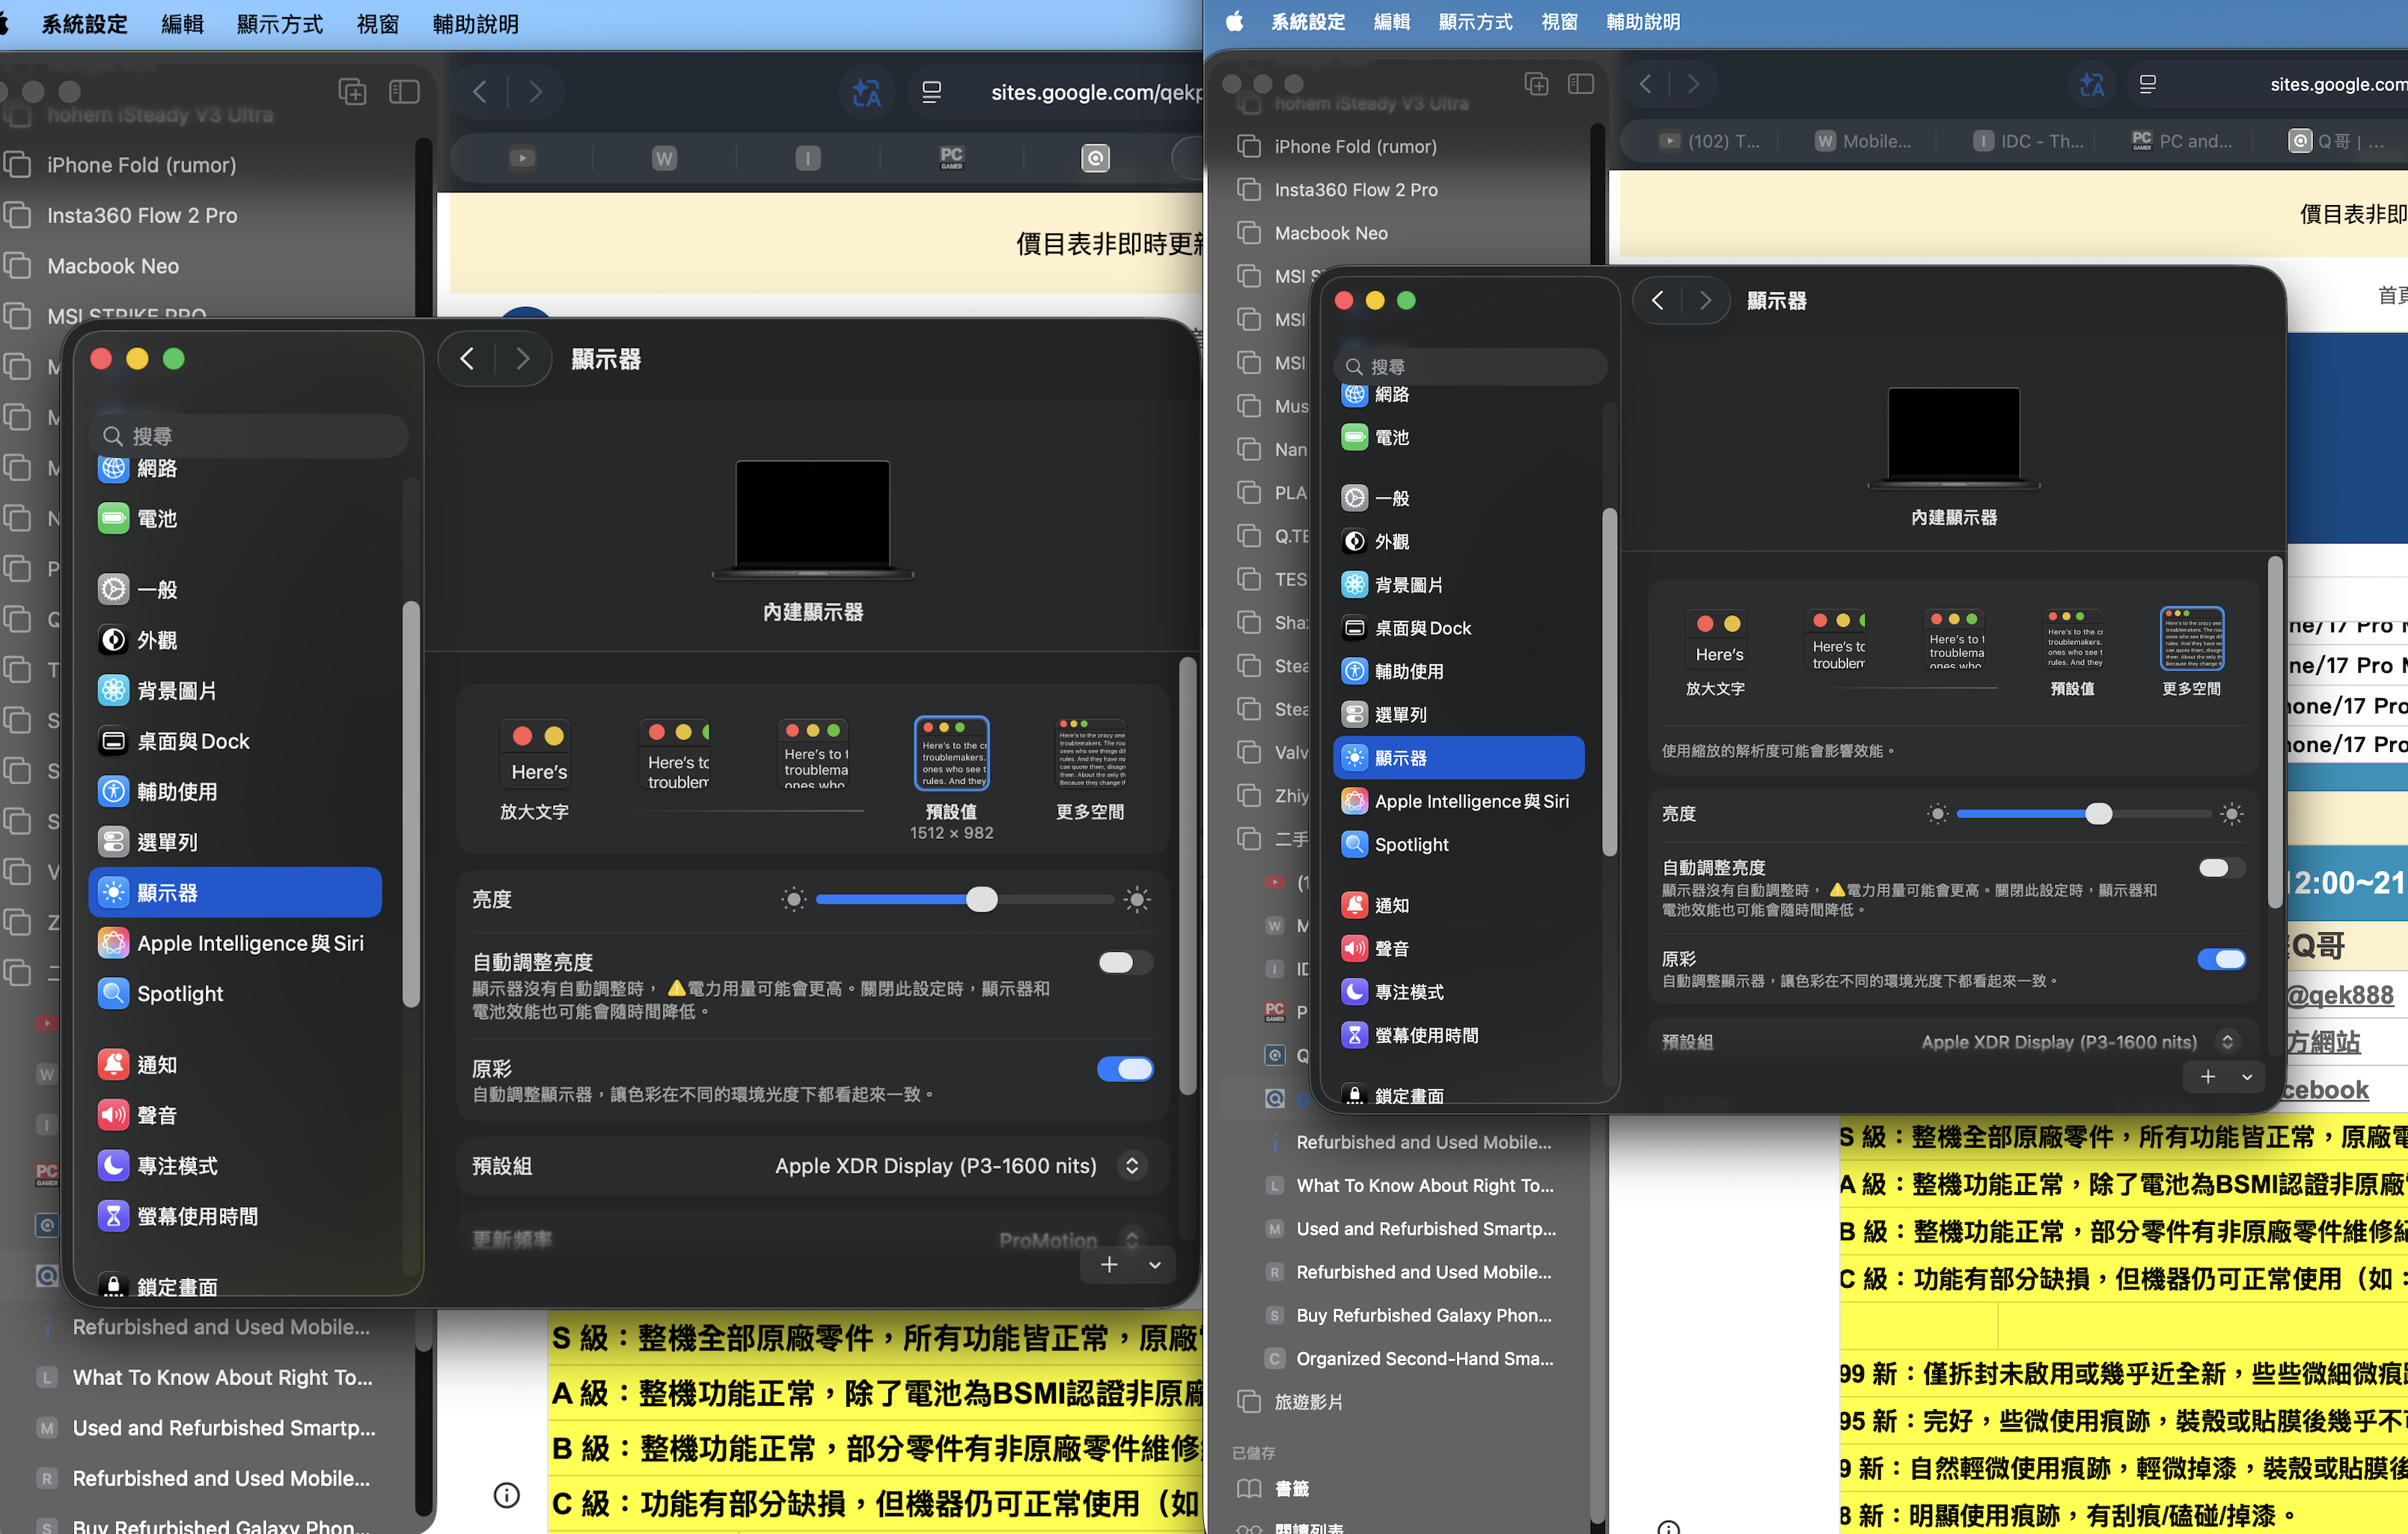Screen dimensions: 2408x1534
Task: Click the plus button at the bottom of the left settings window
Action: click(x=1109, y=1265)
